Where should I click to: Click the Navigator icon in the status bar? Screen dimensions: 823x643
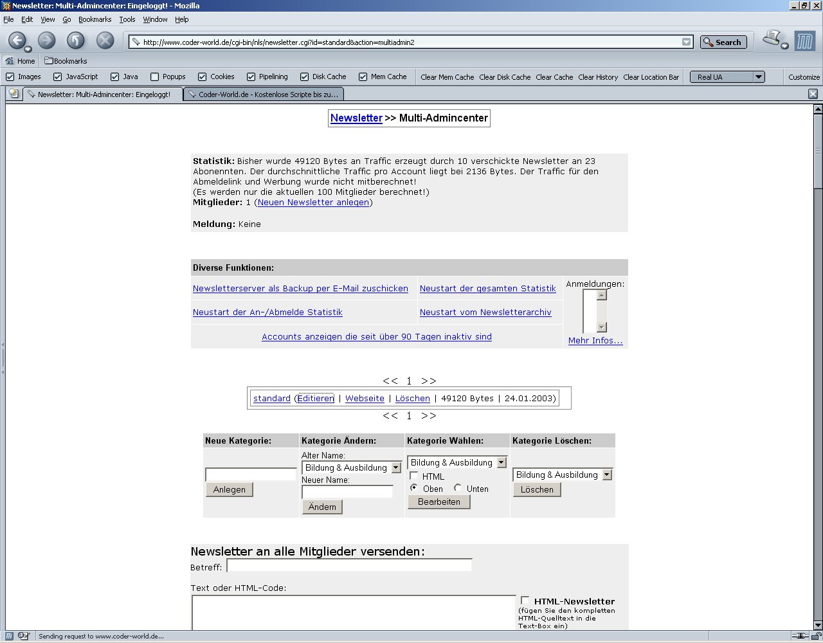click(x=10, y=636)
